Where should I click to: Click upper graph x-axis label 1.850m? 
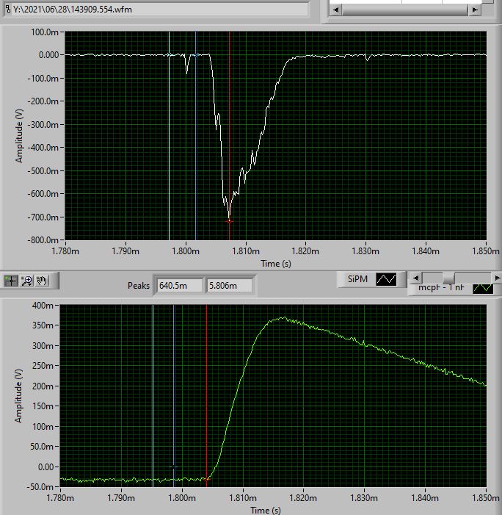click(486, 251)
